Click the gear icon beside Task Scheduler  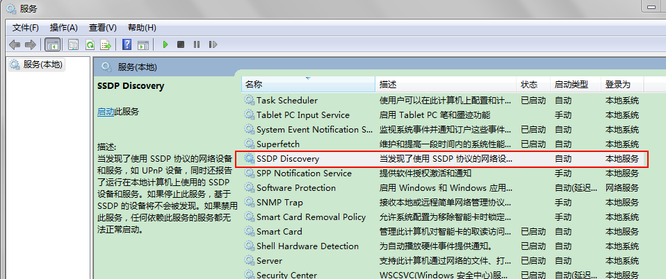249,101
